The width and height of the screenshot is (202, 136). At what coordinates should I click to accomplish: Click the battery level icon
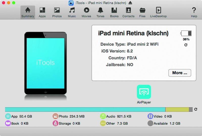coord(186,33)
